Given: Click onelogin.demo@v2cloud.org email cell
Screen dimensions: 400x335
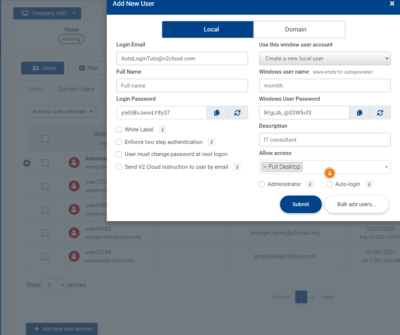Looking at the screenshot, I should pyautogui.click(x=285, y=233).
